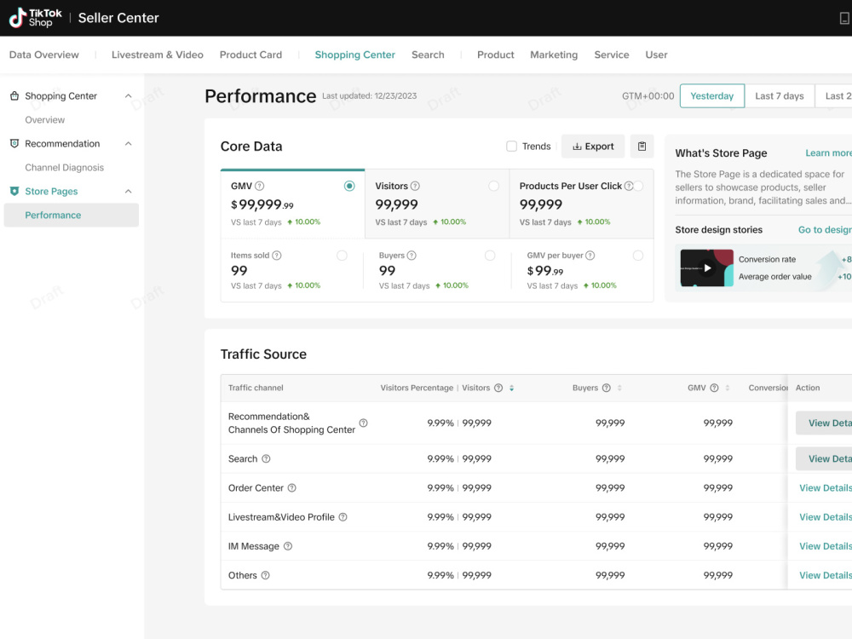Click the GMV help icon in Core Data
The width and height of the screenshot is (852, 639).
260,186
